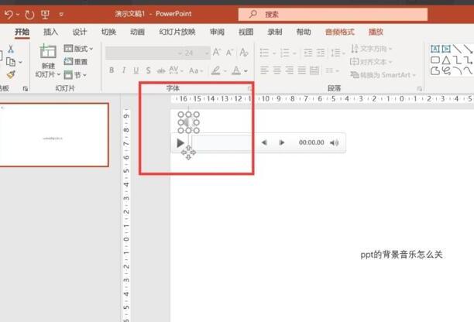Viewport: 474px width, 322px height.
Task: Center text in paragraph group
Action: (277, 70)
